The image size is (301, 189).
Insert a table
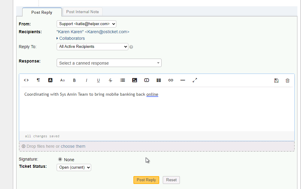click(x=159, y=80)
